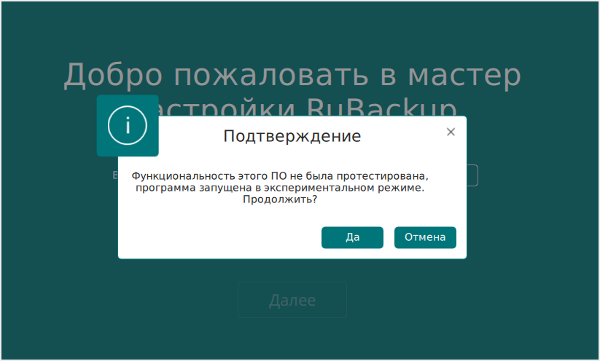Image resolution: width=600 pixels, height=361 pixels.
Task: Click the input field peeking right of dialog
Action: click(472, 175)
